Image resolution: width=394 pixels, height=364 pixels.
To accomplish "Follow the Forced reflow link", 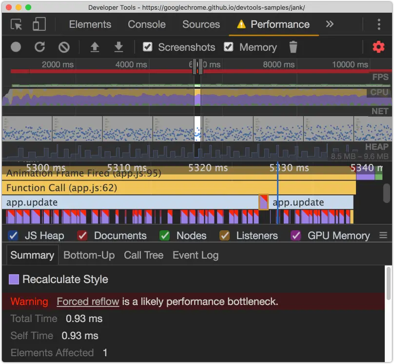I will 88,302.
